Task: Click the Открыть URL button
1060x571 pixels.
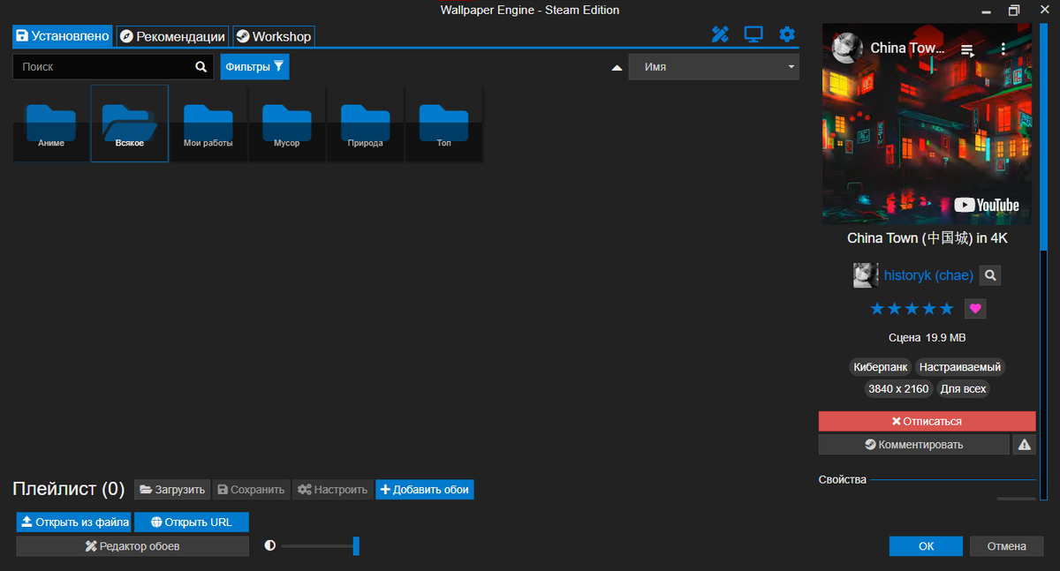Action: [x=192, y=522]
